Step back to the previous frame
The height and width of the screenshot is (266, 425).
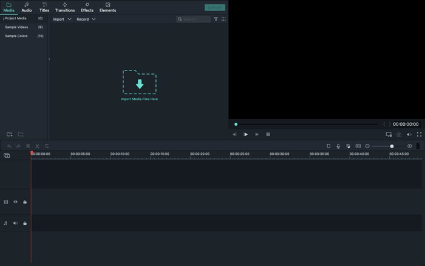[234, 134]
